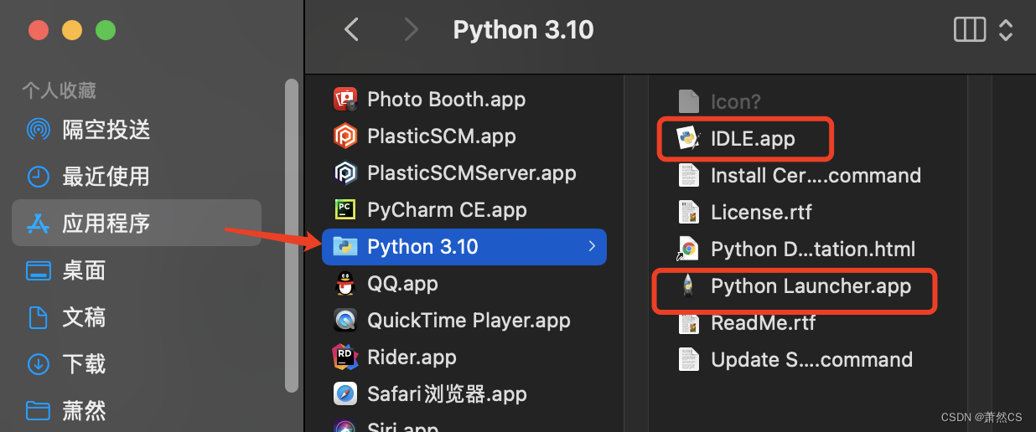Click the PlasticSCM app icon
This screenshot has height=432, width=1036.
[345, 136]
